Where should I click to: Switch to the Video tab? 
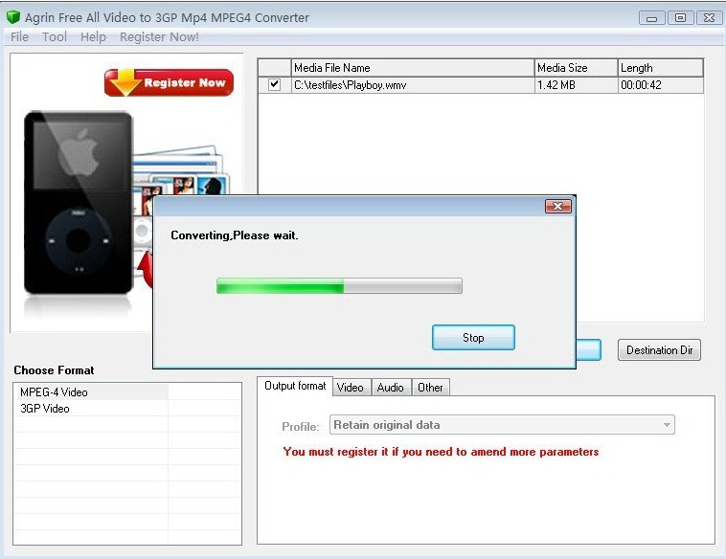[350, 388]
